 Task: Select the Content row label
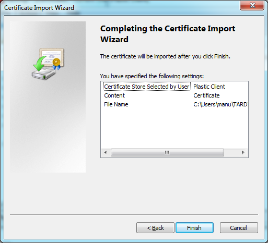[114, 95]
